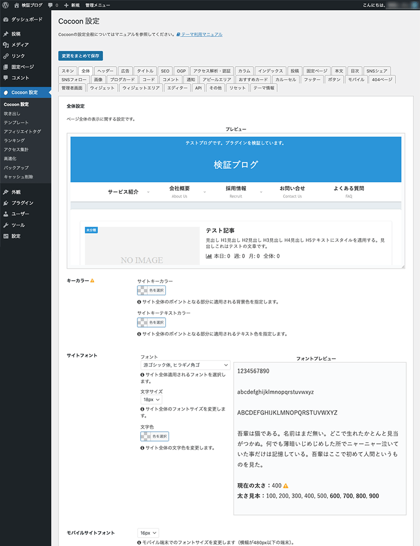Switch to the アクセス解析・認証 tab

(x=212, y=70)
